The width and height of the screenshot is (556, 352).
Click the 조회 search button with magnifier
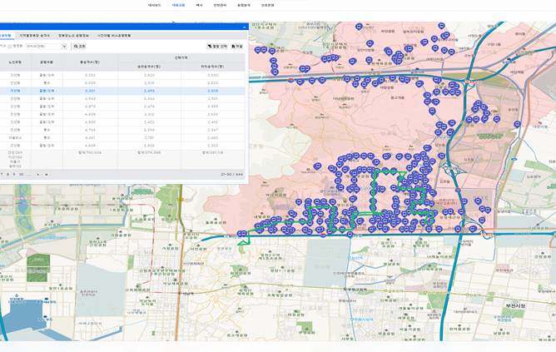coord(79,47)
